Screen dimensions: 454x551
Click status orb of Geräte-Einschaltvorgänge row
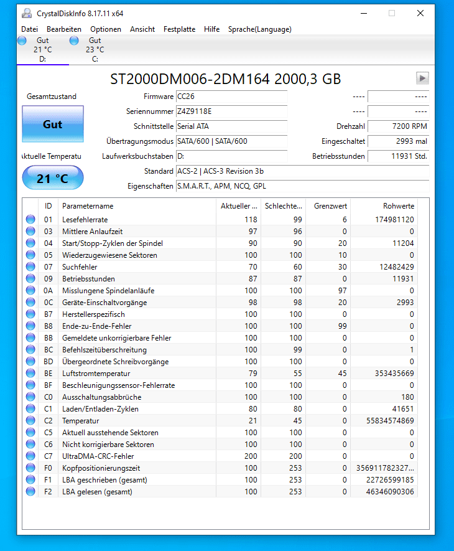pyautogui.click(x=30, y=302)
